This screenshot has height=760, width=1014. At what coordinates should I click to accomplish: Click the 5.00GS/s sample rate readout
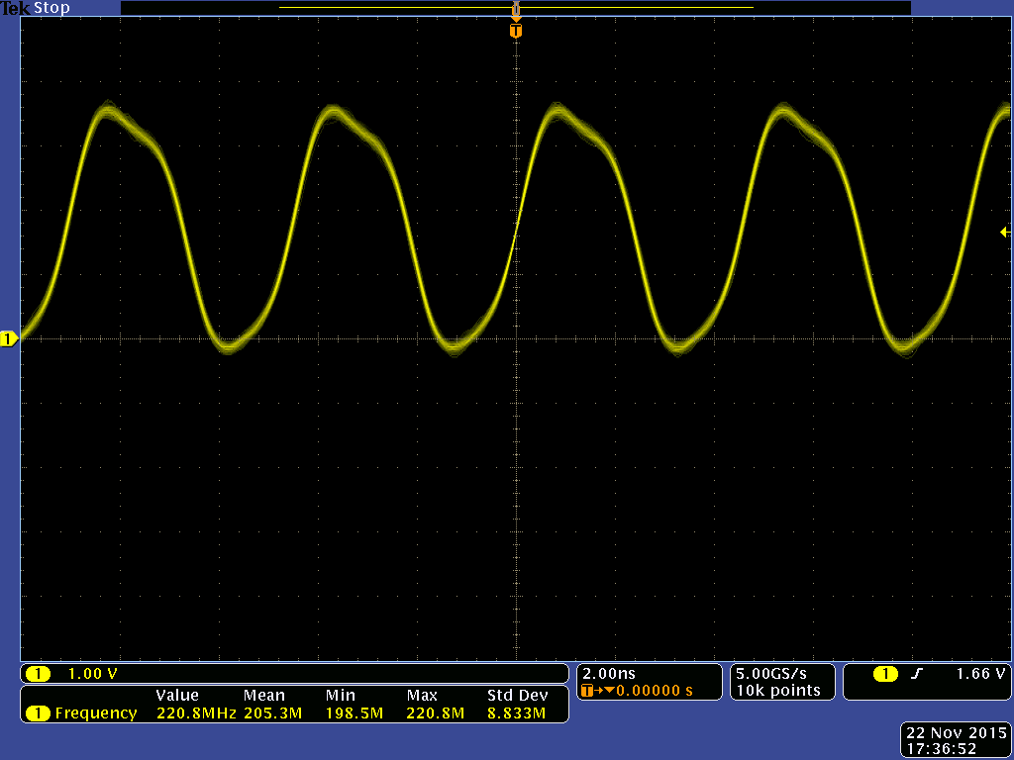[x=771, y=673]
